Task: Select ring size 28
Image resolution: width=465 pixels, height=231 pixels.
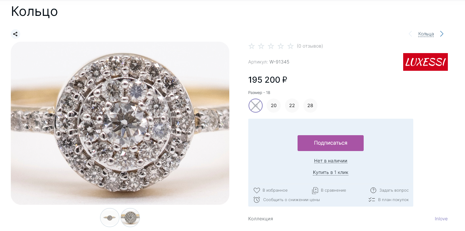Action: (x=310, y=106)
